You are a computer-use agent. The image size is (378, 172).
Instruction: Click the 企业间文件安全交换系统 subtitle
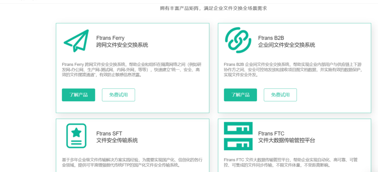(286, 45)
